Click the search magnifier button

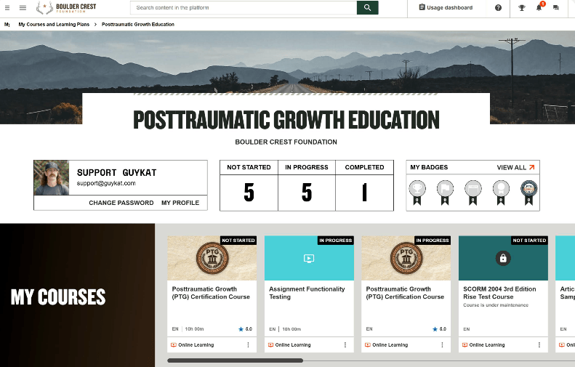367,8
